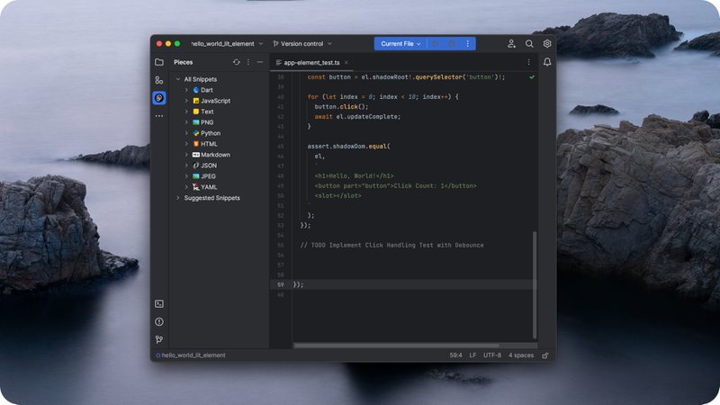Screen dimensions: 720x405
Task: Open more run actions menu
Action: (x=468, y=43)
